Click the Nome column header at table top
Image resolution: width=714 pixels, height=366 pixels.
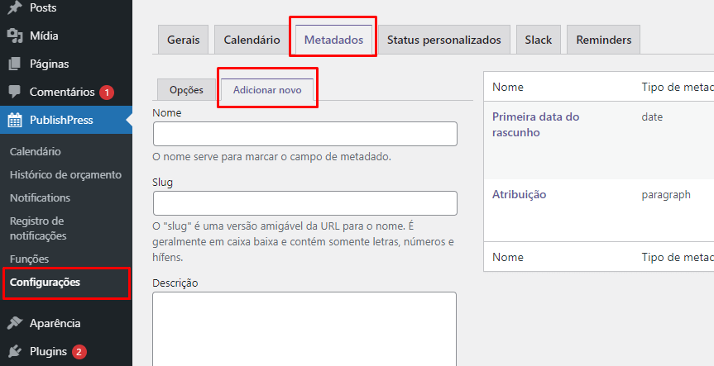pos(508,87)
